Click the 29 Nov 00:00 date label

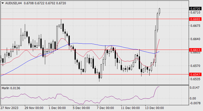(34, 108)
